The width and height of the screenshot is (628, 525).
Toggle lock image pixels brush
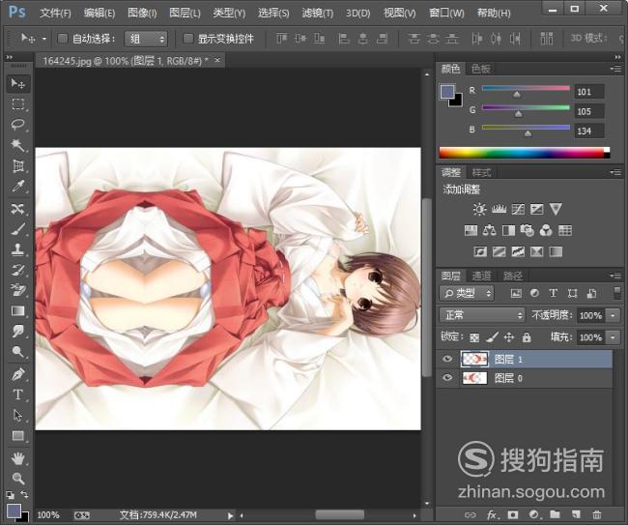492,337
